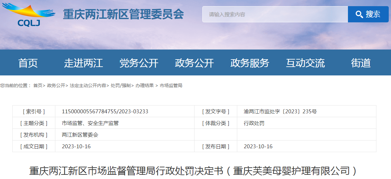Click the magnifying glass search icon
391x179 pixels.
359,14
